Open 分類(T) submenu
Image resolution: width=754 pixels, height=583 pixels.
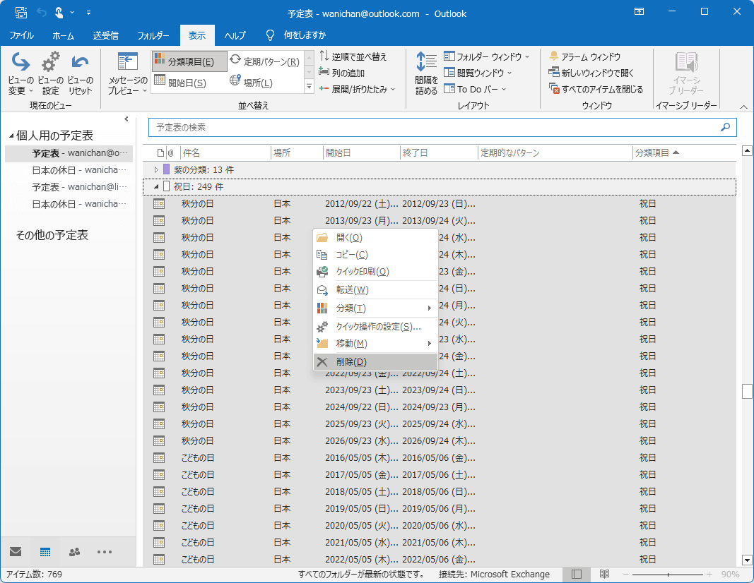pyautogui.click(x=375, y=308)
